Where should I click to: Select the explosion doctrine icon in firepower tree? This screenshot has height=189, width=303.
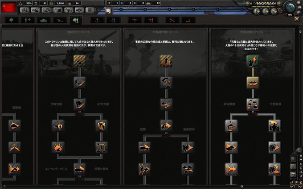(58, 148)
